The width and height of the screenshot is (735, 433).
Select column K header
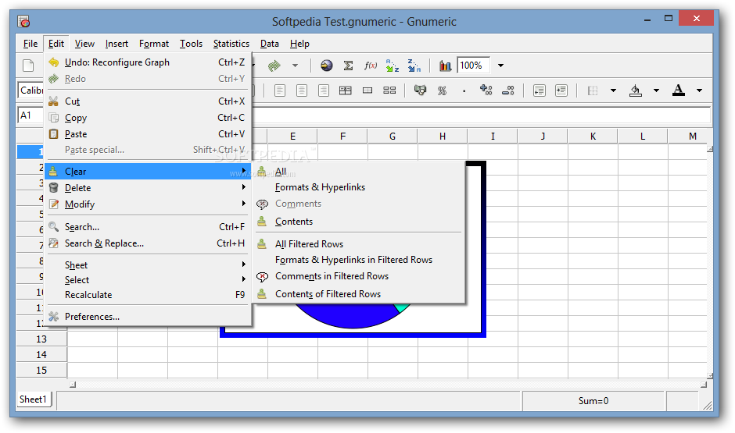593,136
